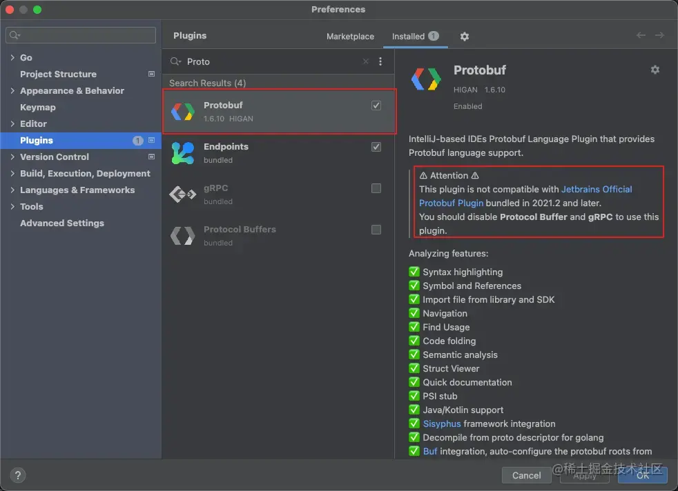Open Keymap settings
Image resolution: width=678 pixels, height=491 pixels.
(37, 107)
